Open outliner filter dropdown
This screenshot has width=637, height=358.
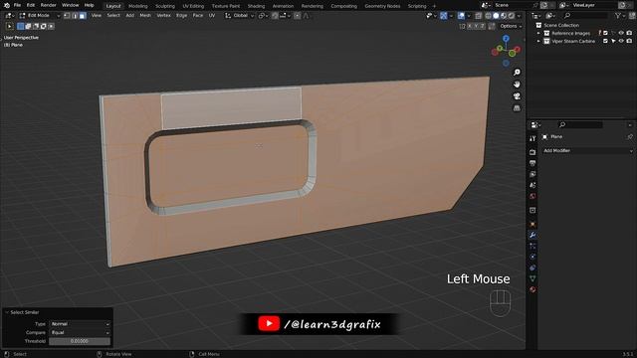620,16
